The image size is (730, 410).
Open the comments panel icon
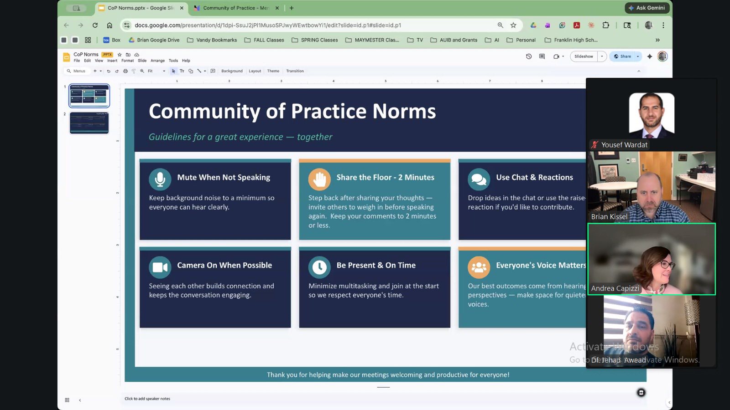pyautogui.click(x=542, y=56)
